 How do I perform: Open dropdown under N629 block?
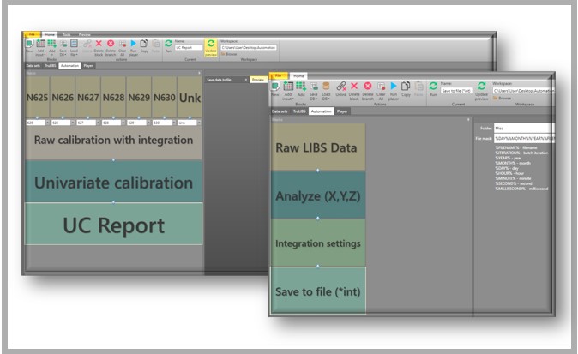[148, 123]
